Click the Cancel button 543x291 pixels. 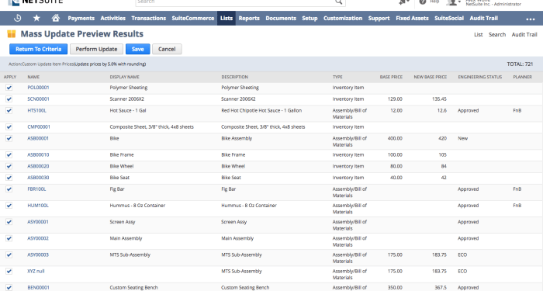click(167, 49)
